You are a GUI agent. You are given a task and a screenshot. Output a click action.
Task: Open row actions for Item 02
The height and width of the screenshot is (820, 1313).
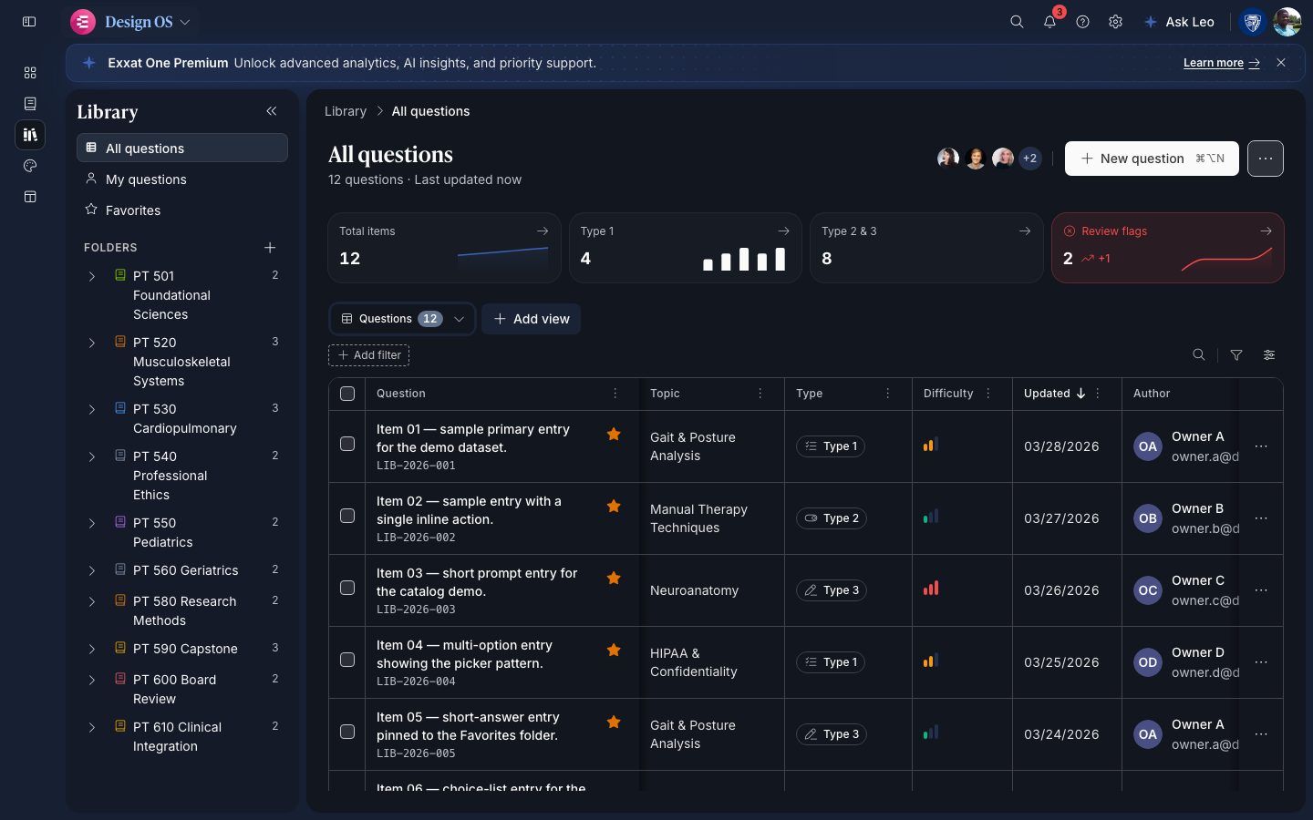point(1261,518)
